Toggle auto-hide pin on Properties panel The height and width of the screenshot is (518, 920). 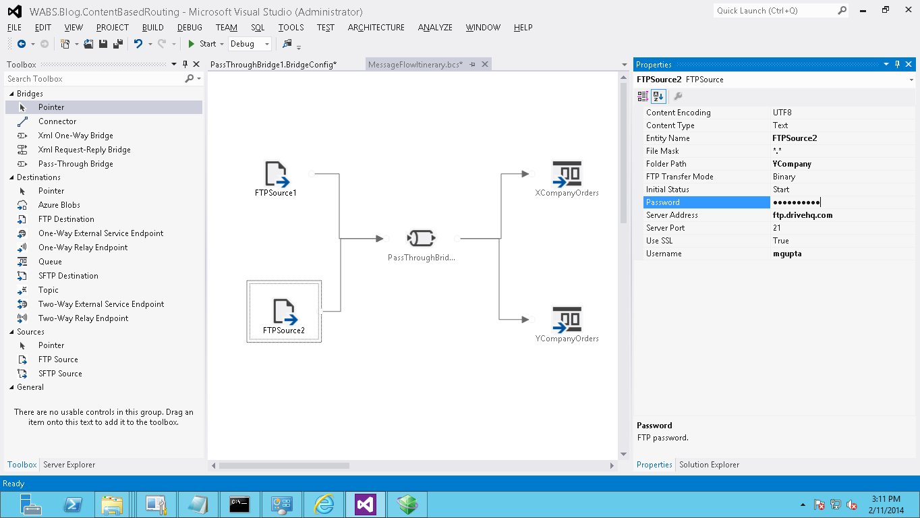[x=897, y=65]
